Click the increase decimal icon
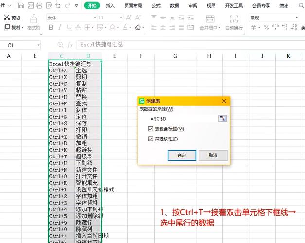Viewport: 305px width, 243px height. pyautogui.click(x=285, y=27)
